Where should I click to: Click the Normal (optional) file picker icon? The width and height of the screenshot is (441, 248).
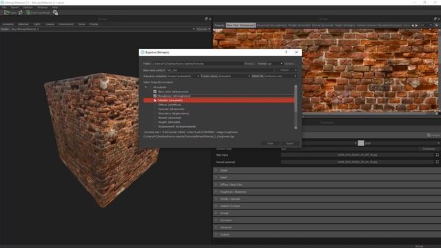point(437,162)
